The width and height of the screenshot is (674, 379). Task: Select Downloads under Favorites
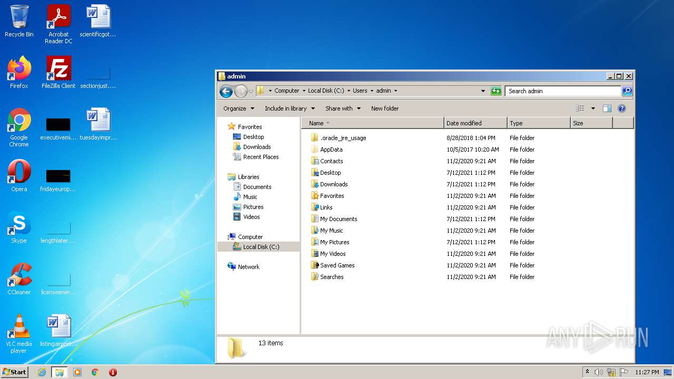pos(252,147)
